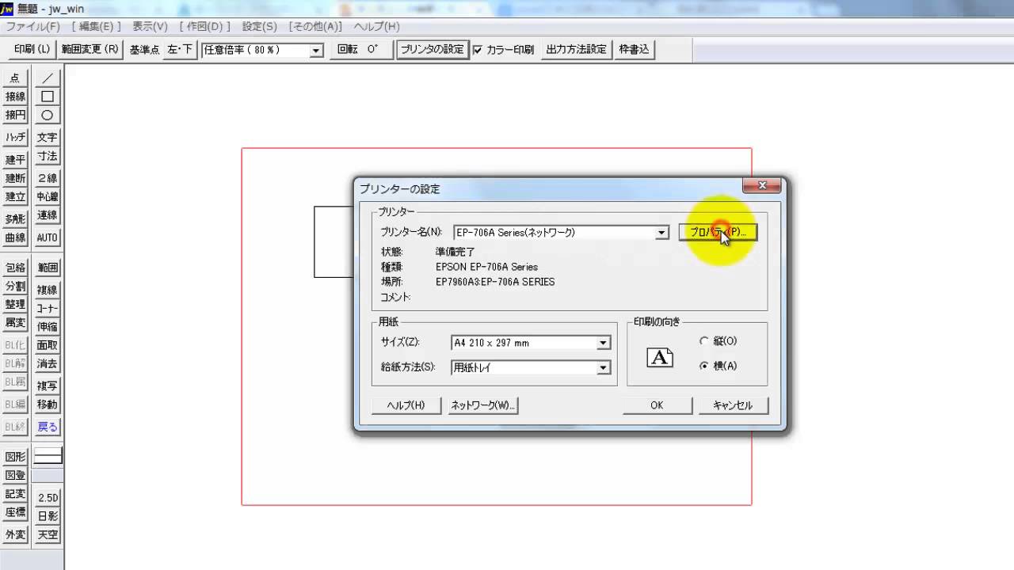Select the 分割 divide tool
Viewport: 1014px width, 570px height.
click(15, 286)
